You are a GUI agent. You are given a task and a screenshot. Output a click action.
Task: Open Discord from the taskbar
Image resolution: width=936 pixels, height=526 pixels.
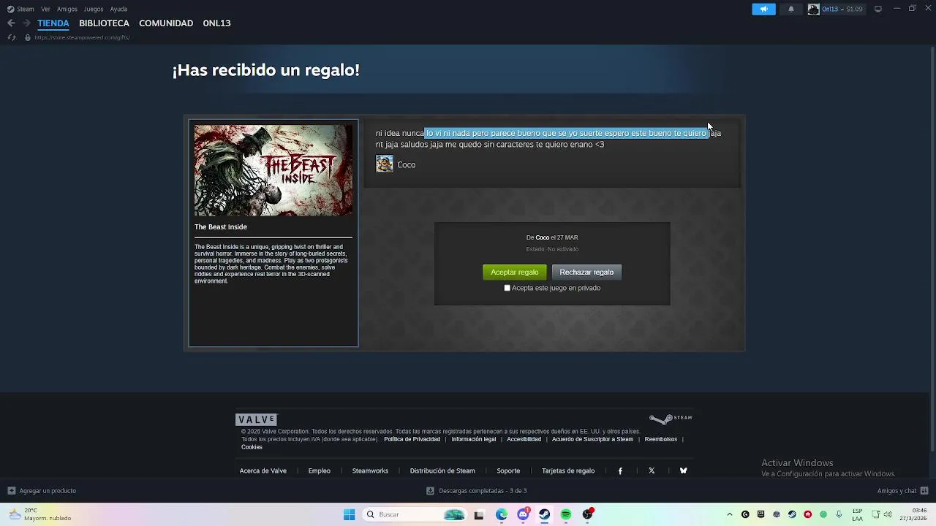pyautogui.click(x=523, y=514)
